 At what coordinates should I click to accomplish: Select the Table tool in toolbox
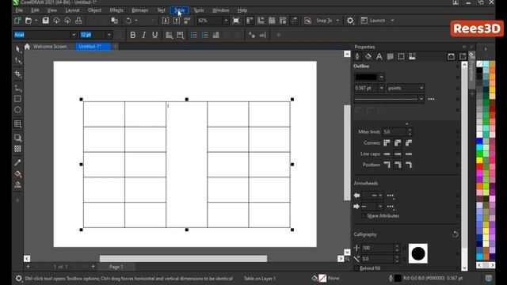point(17,123)
